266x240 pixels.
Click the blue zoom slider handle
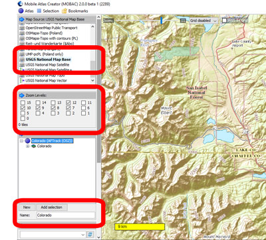point(162,21)
